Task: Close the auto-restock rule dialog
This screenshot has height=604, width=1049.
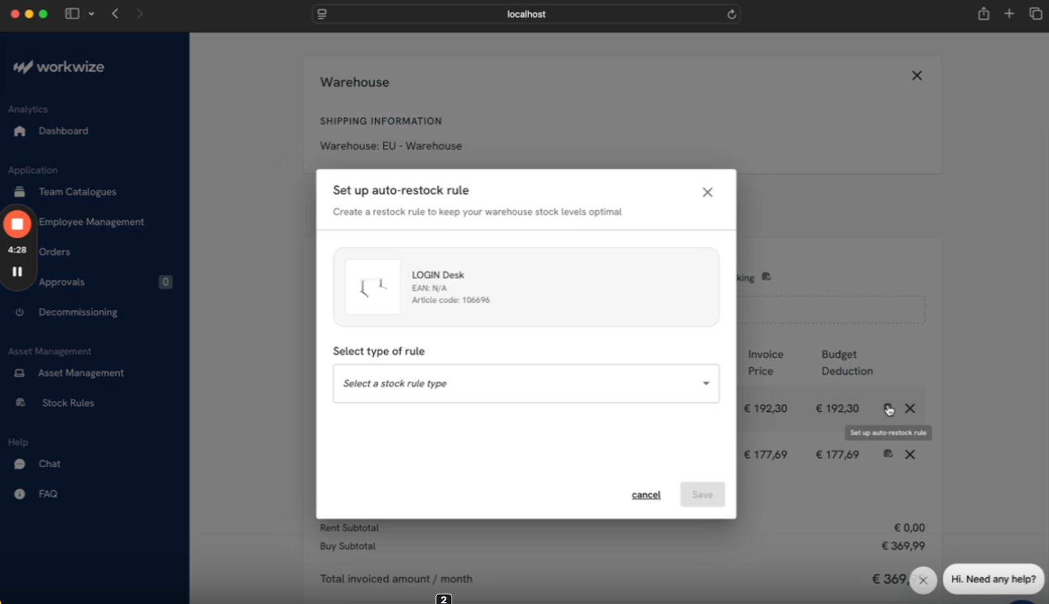Action: pyautogui.click(x=707, y=192)
